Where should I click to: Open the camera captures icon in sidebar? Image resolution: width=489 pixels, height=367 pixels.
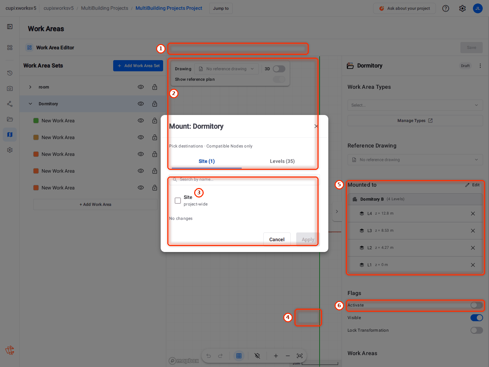click(x=10, y=88)
